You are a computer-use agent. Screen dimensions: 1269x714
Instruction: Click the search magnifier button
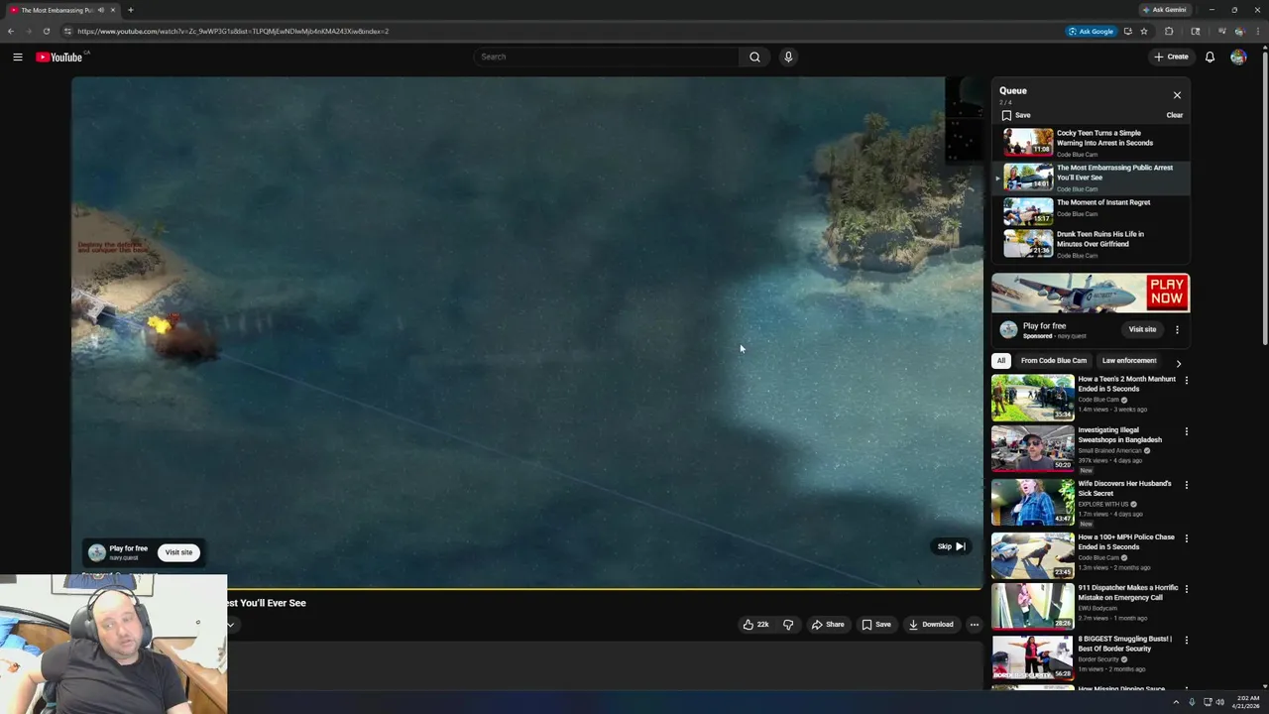pos(754,57)
